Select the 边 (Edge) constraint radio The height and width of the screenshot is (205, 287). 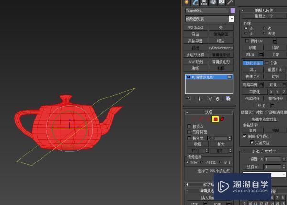pos(264,28)
